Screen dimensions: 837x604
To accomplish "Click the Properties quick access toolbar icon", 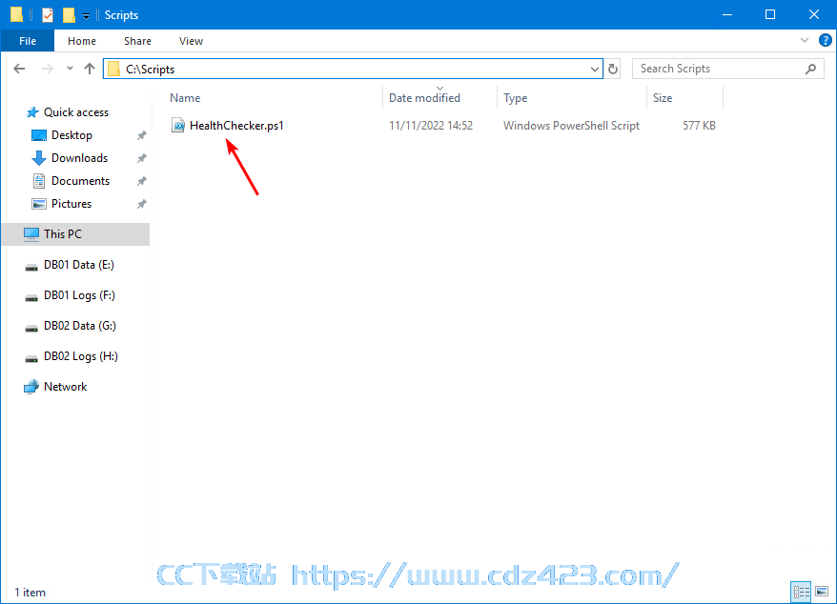I will 48,15.
